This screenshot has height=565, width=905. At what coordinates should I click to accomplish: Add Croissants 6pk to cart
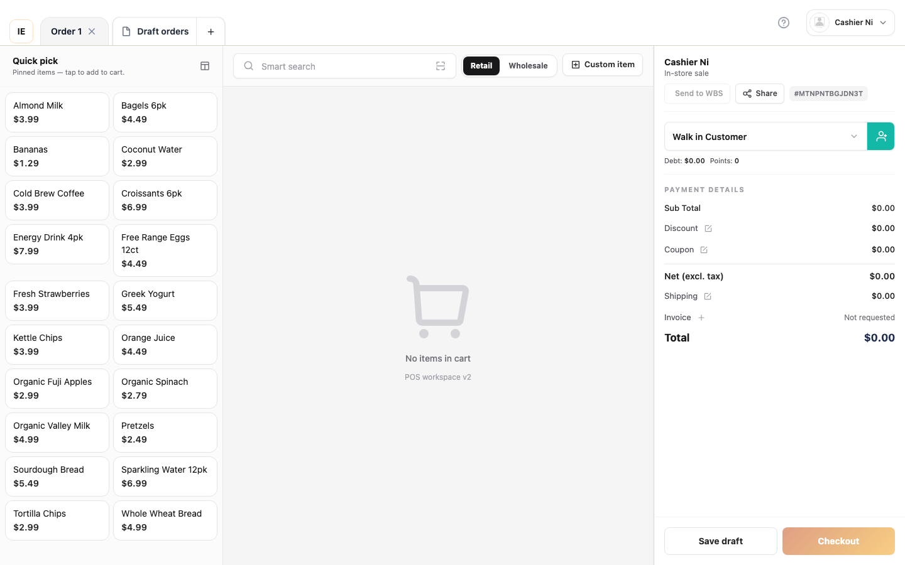click(x=165, y=200)
